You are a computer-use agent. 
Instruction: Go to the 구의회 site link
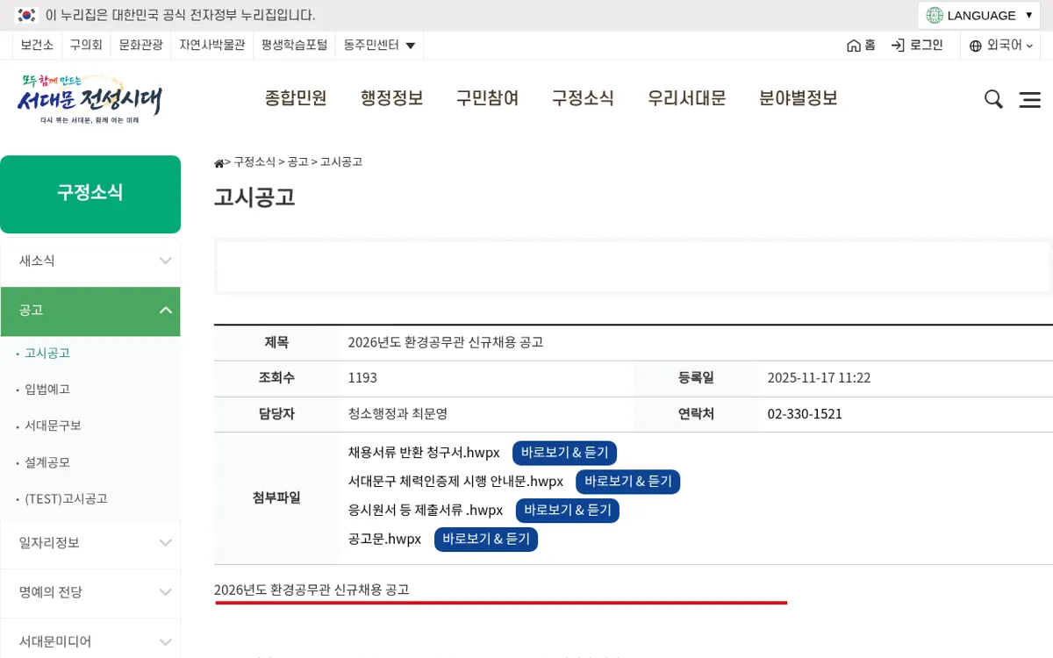(x=86, y=45)
